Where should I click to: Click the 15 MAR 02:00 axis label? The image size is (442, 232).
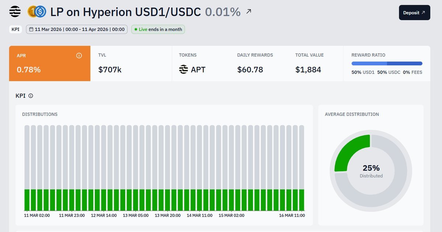coord(232,215)
